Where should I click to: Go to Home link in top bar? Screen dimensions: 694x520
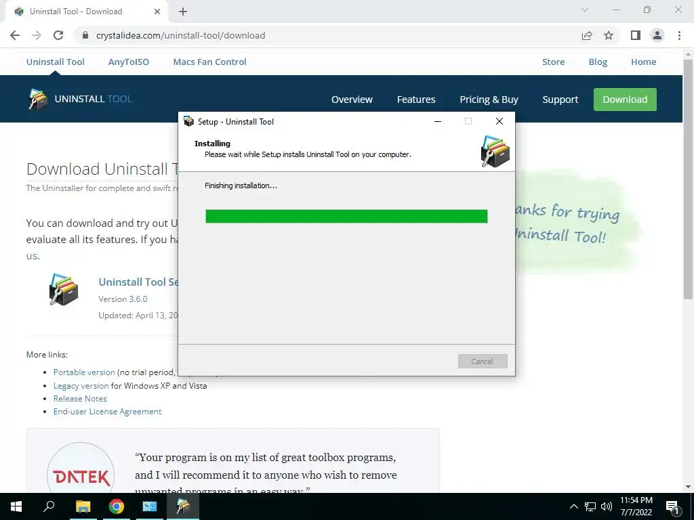[644, 62]
